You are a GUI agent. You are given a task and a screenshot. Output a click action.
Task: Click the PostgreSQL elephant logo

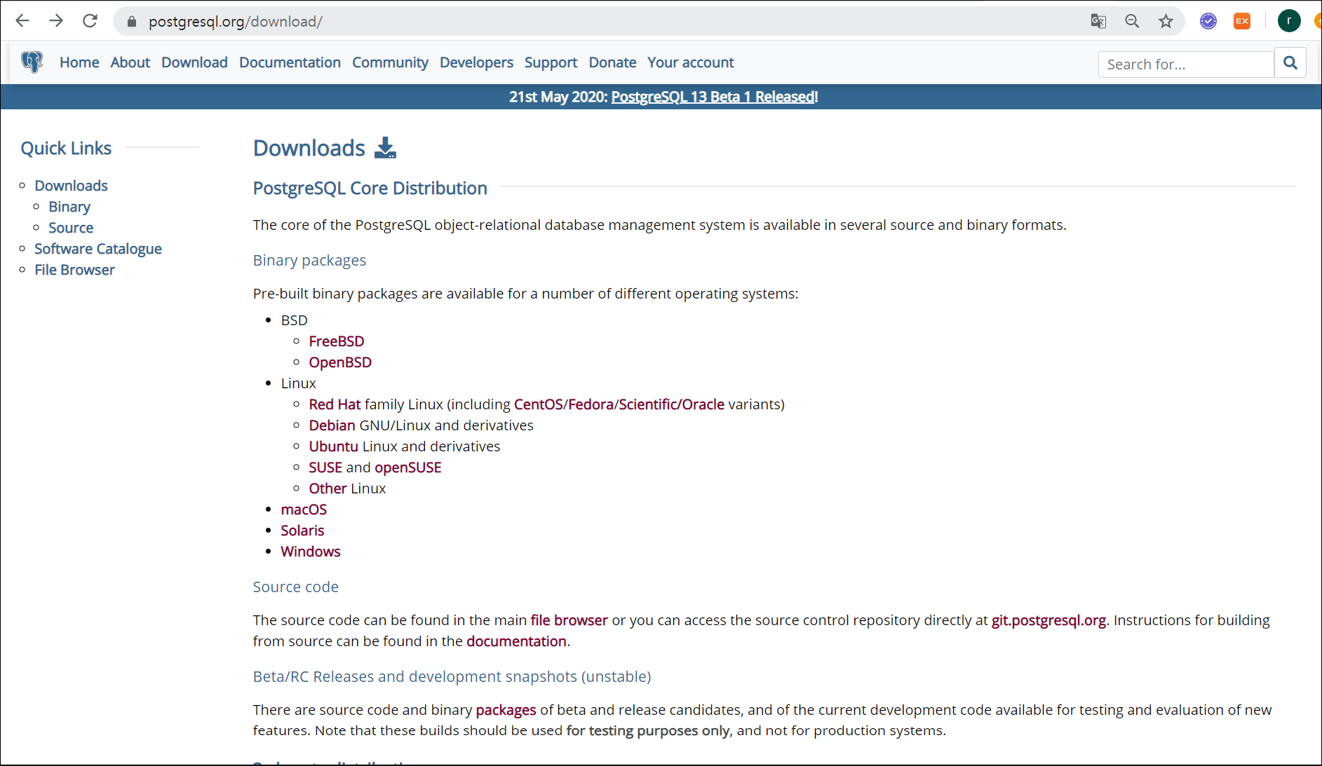point(32,62)
